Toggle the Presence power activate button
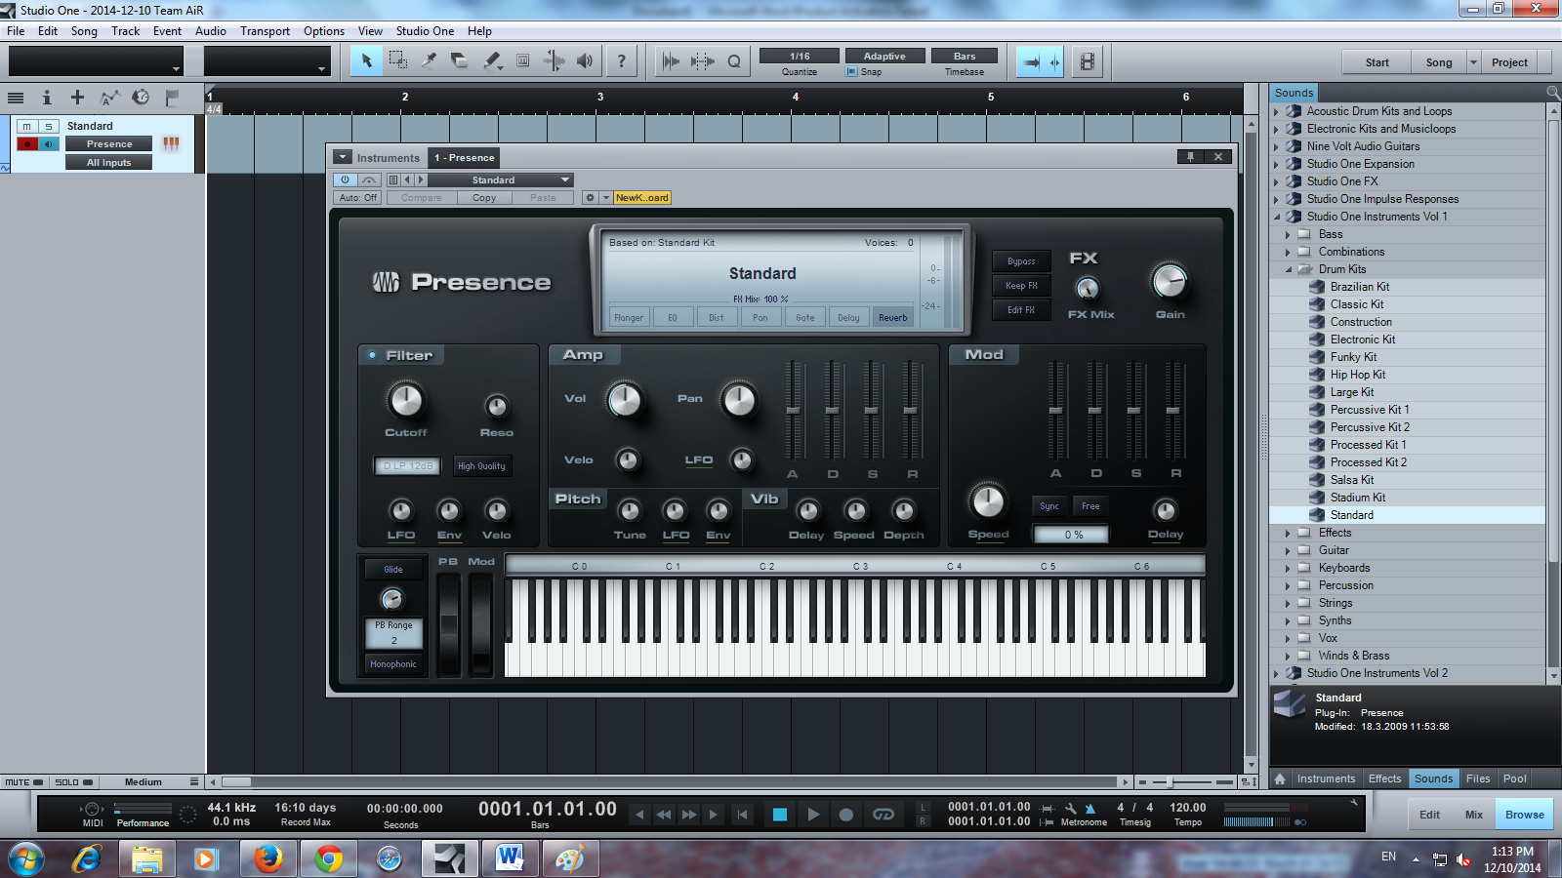The image size is (1562, 878). point(345,180)
